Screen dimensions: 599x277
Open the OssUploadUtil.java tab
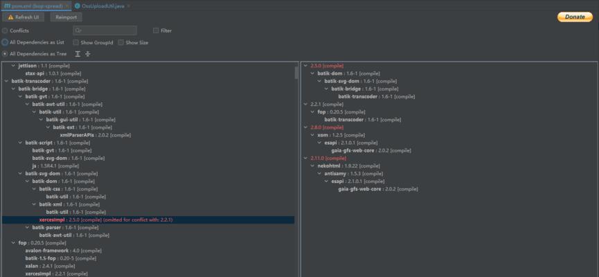click(102, 6)
